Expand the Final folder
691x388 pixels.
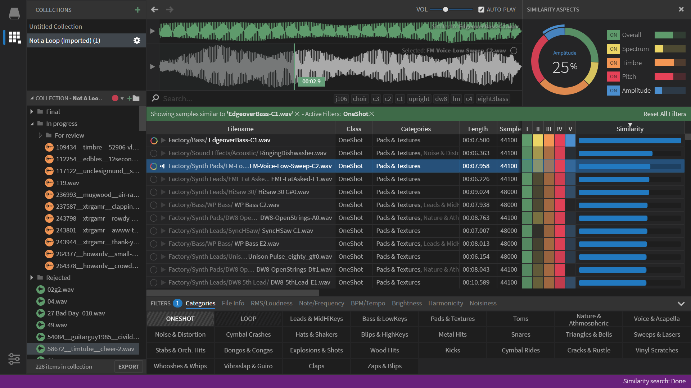pyautogui.click(x=32, y=112)
